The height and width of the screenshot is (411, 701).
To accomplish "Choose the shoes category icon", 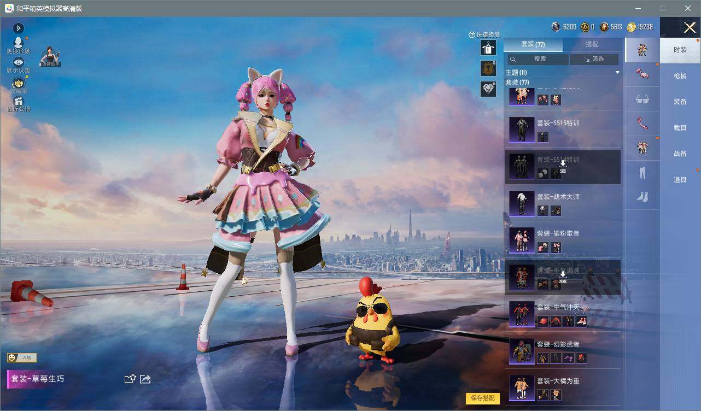I will click(642, 197).
